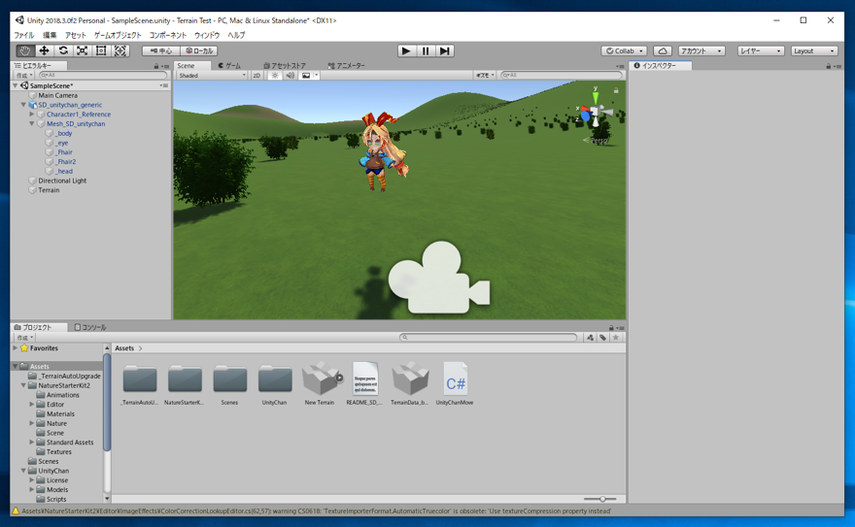Select Terrain object in hierarchy

pyautogui.click(x=49, y=190)
